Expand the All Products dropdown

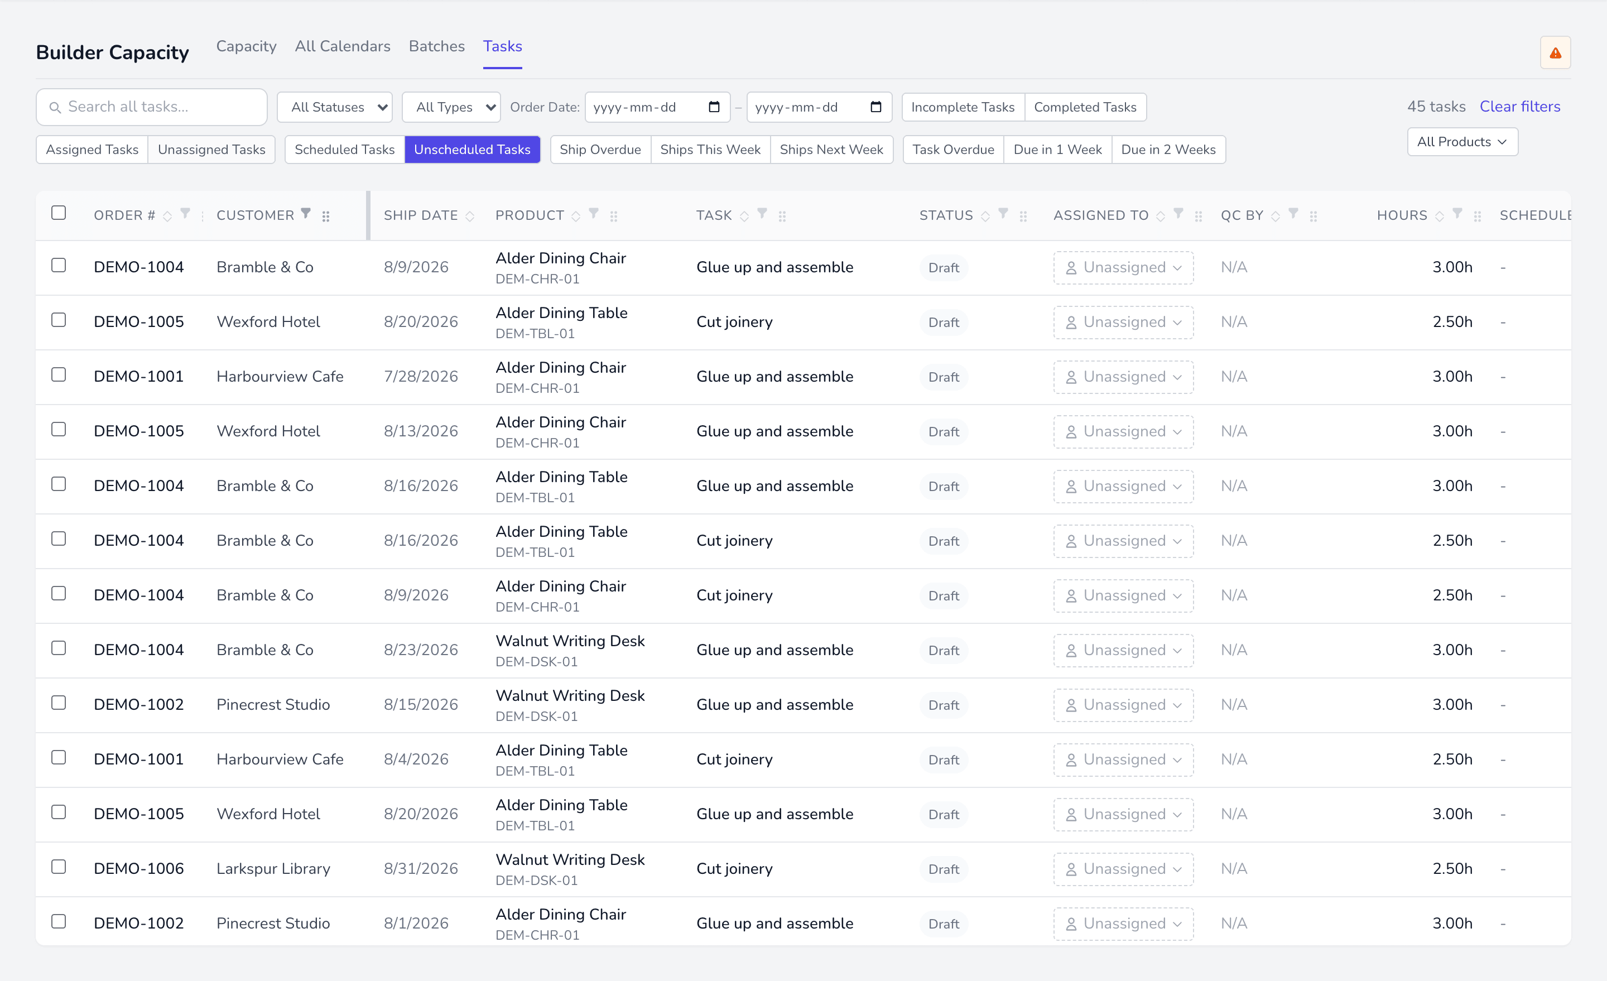click(x=1462, y=142)
